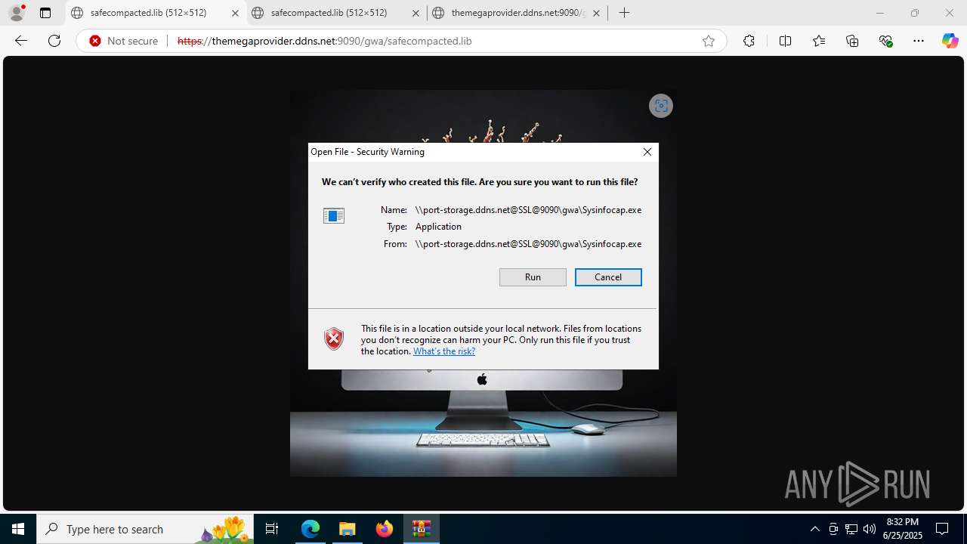The width and height of the screenshot is (967, 544).
Task: Open the clock showing 8:32 PM
Action: click(903, 529)
